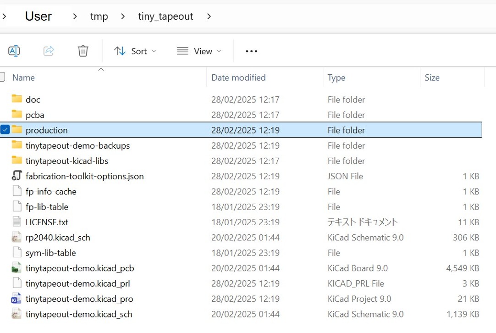This screenshot has height=333, width=496.
Task: Click tiny_tapeout in the address bar
Action: click(x=165, y=17)
